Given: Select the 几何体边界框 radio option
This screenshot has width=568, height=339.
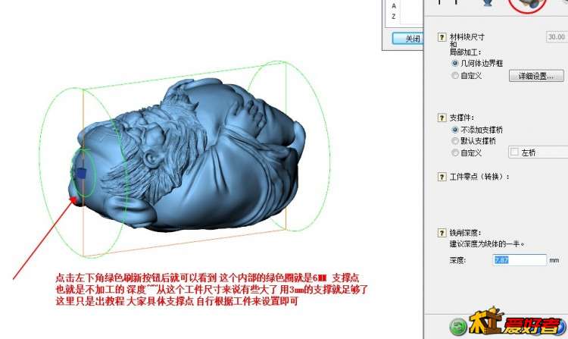Looking at the screenshot, I should tap(455, 64).
